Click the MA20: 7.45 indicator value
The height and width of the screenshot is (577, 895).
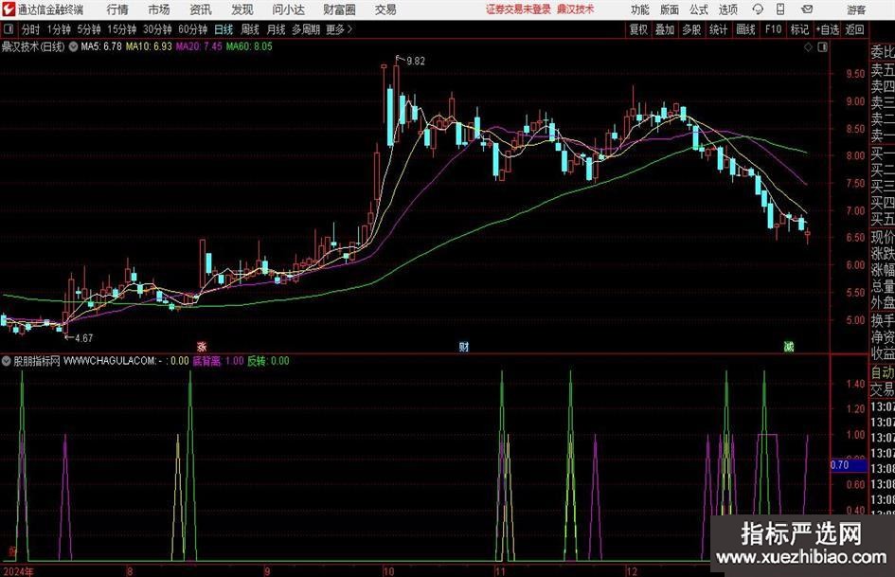(x=199, y=46)
